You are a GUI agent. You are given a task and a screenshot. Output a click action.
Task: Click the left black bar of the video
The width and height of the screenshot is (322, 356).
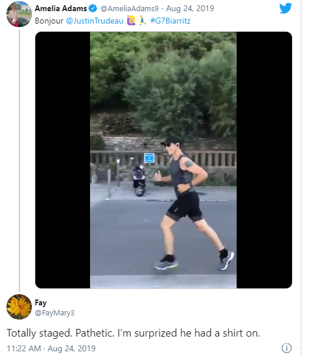click(62, 160)
